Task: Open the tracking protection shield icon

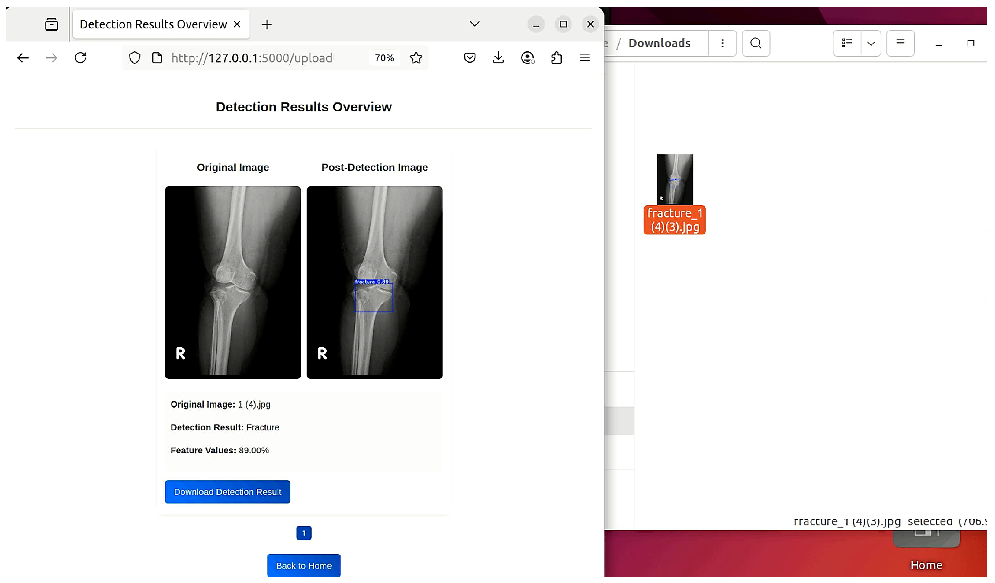Action: [x=135, y=58]
